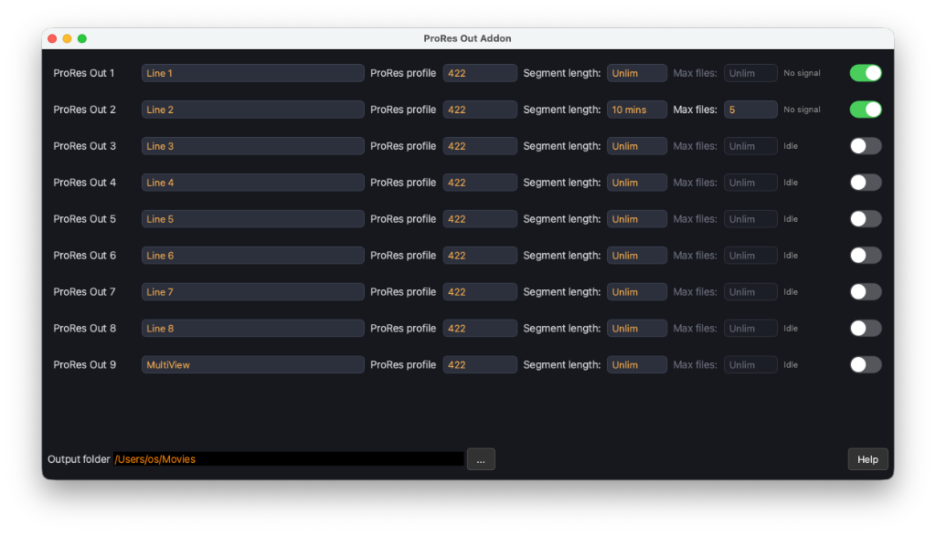Viewport: 936px width, 535px height.
Task: Expand the Line 8 source dropdown
Action: [252, 328]
